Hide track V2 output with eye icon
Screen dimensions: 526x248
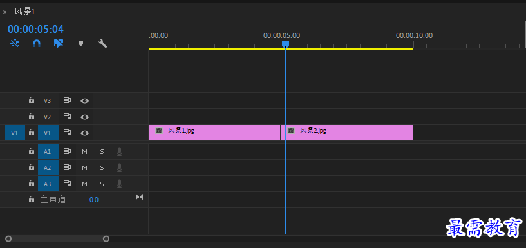click(84, 117)
